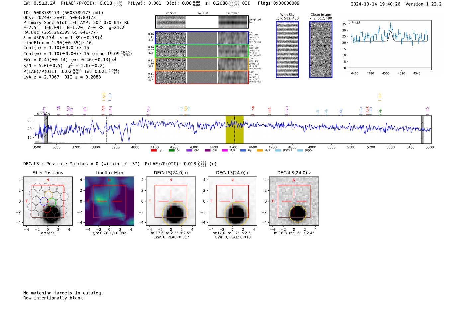Click the Fiber Positions panel image
Viewport: 465px width, 316px height.
(x=47, y=201)
